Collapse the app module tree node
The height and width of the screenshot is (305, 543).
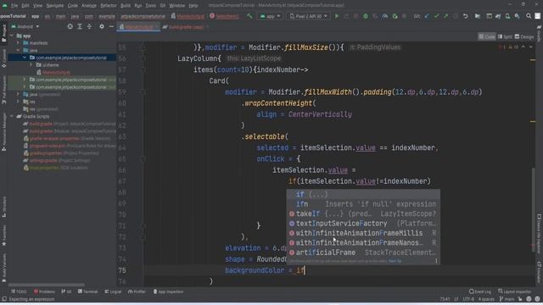tap(13, 36)
